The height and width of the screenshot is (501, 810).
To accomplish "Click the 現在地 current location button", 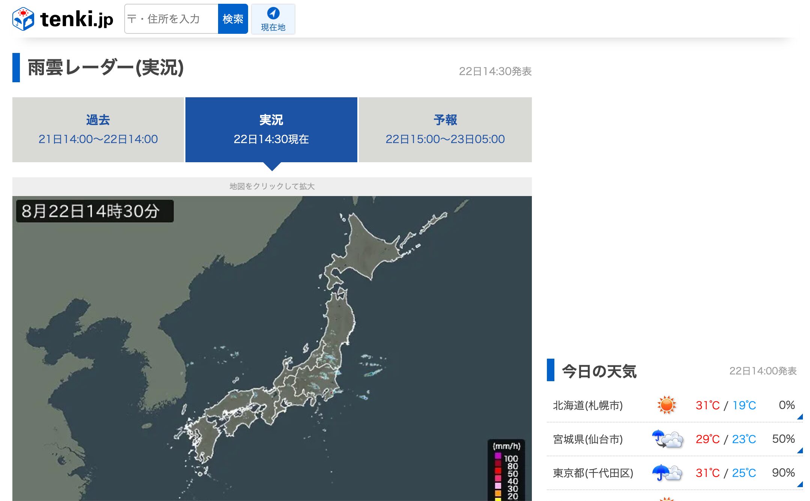I will point(273,19).
